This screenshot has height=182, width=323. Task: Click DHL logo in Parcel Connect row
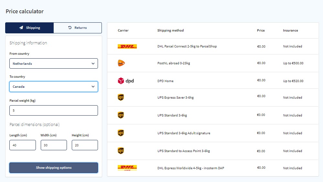127,46
